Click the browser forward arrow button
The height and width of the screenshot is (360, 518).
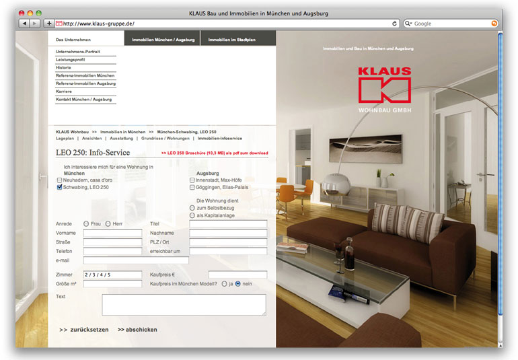point(35,24)
